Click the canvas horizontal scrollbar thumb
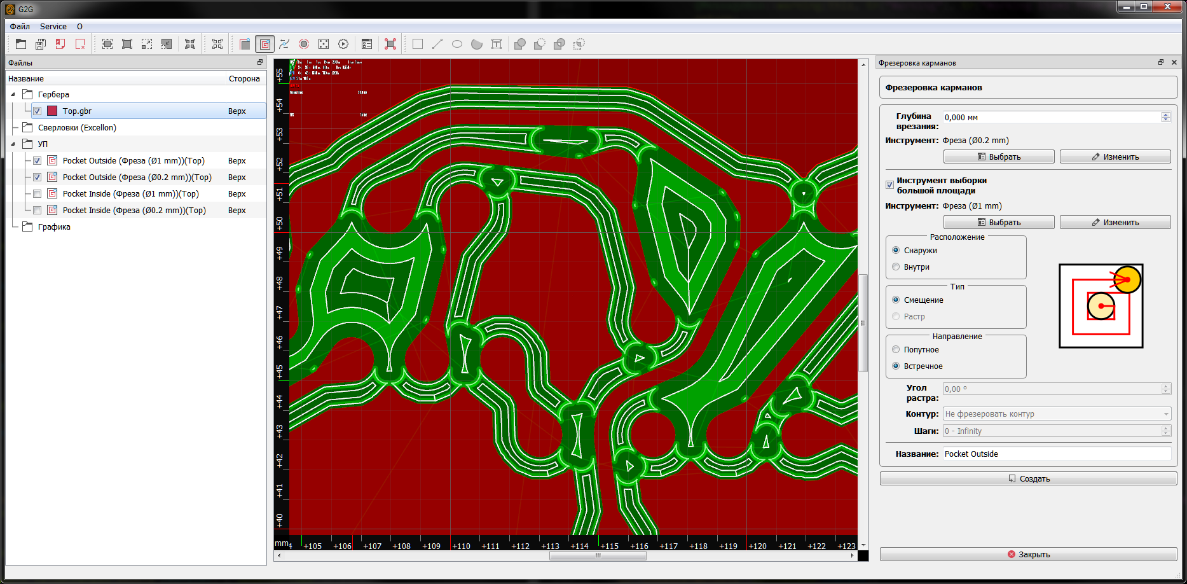 click(x=598, y=555)
